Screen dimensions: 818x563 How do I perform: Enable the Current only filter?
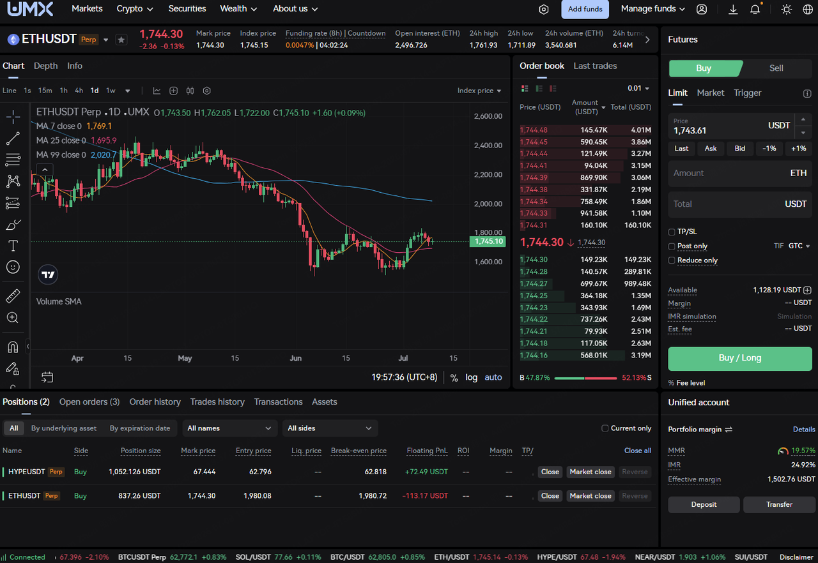605,428
